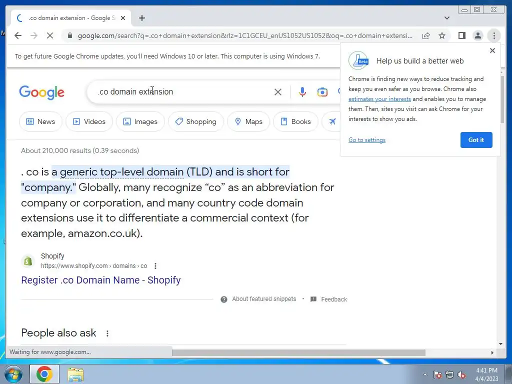Open the network tray icon

(449, 375)
